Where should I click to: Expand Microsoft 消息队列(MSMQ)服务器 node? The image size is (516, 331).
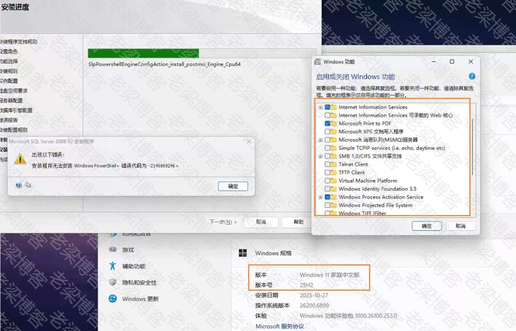point(321,140)
